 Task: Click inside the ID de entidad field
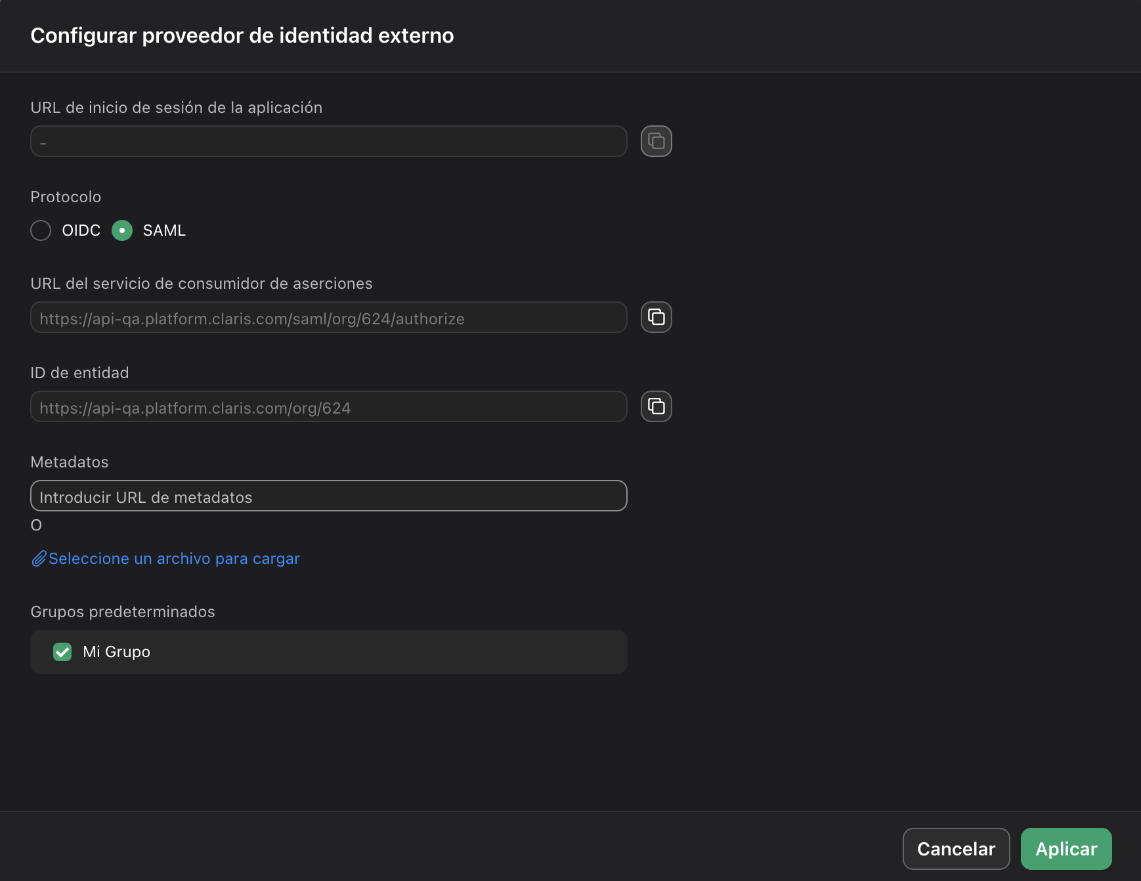coord(328,406)
